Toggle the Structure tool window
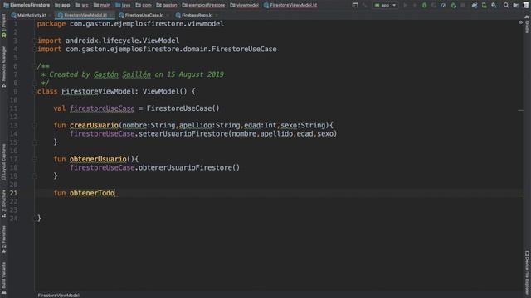 (x=3, y=204)
